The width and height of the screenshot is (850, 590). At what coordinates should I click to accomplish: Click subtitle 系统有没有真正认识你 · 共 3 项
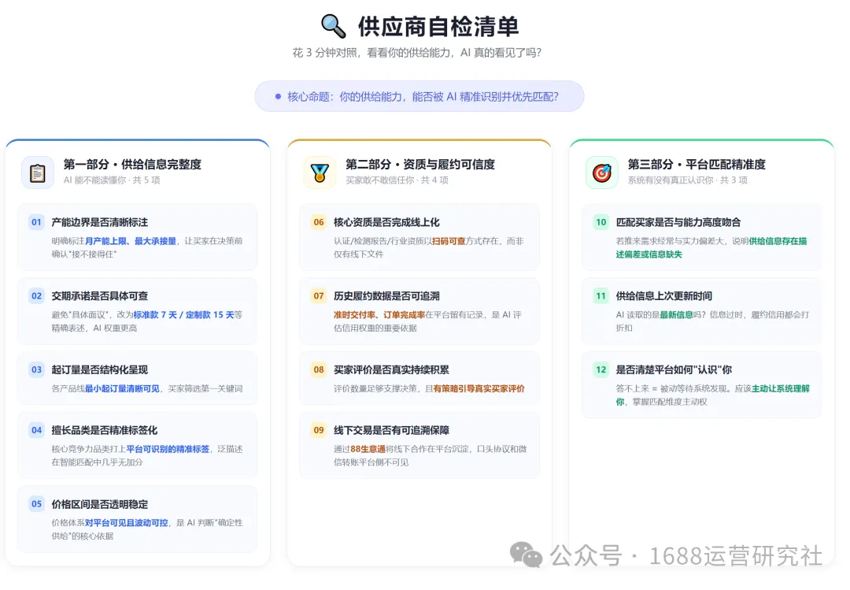(x=687, y=180)
